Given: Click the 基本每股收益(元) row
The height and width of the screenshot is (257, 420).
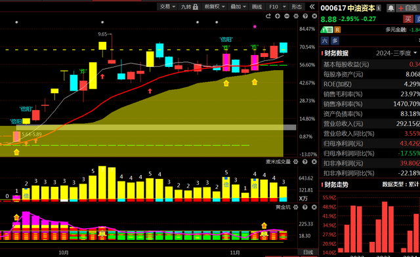Looking at the screenshot, I should click(370, 64).
